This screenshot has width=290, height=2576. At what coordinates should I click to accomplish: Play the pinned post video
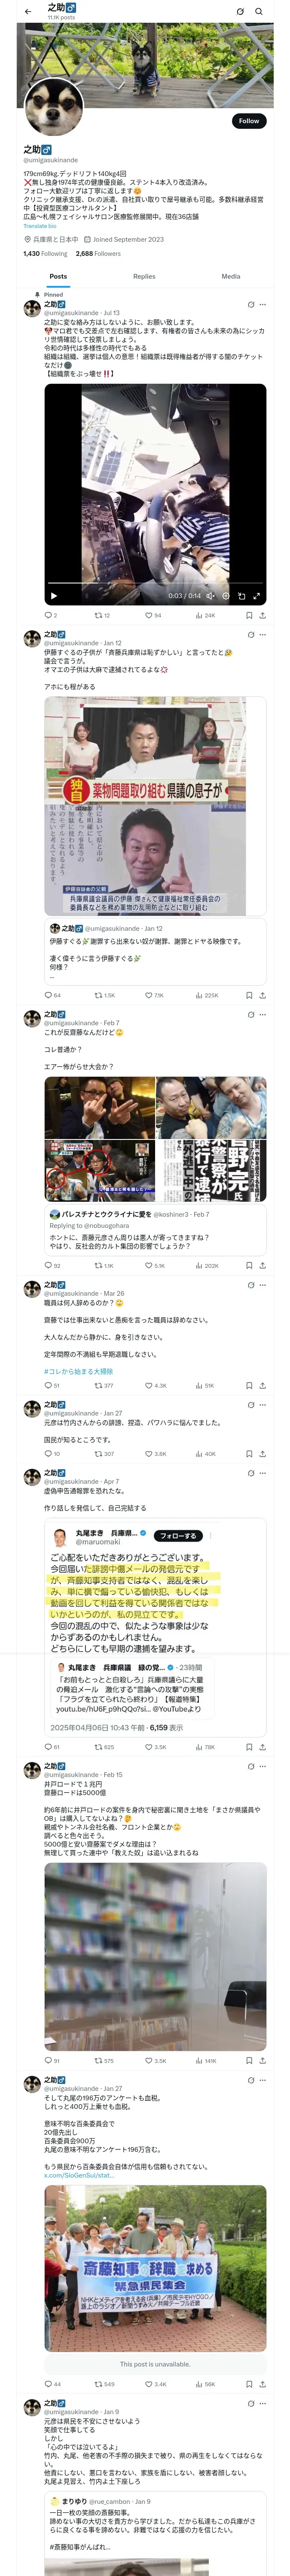54,596
